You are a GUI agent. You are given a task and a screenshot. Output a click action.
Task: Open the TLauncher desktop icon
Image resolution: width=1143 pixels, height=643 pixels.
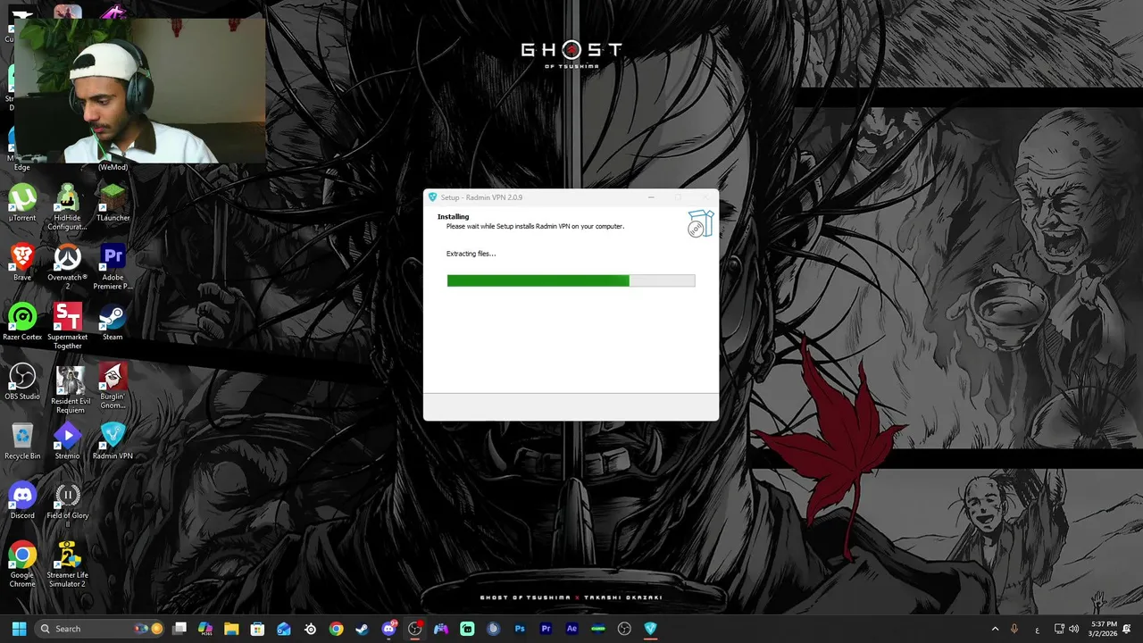click(x=113, y=203)
